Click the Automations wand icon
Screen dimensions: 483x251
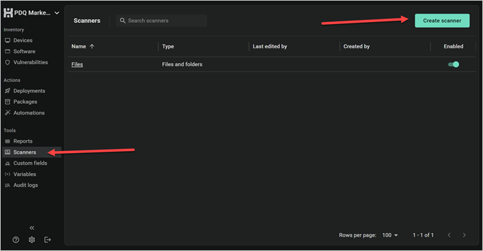tap(8, 113)
